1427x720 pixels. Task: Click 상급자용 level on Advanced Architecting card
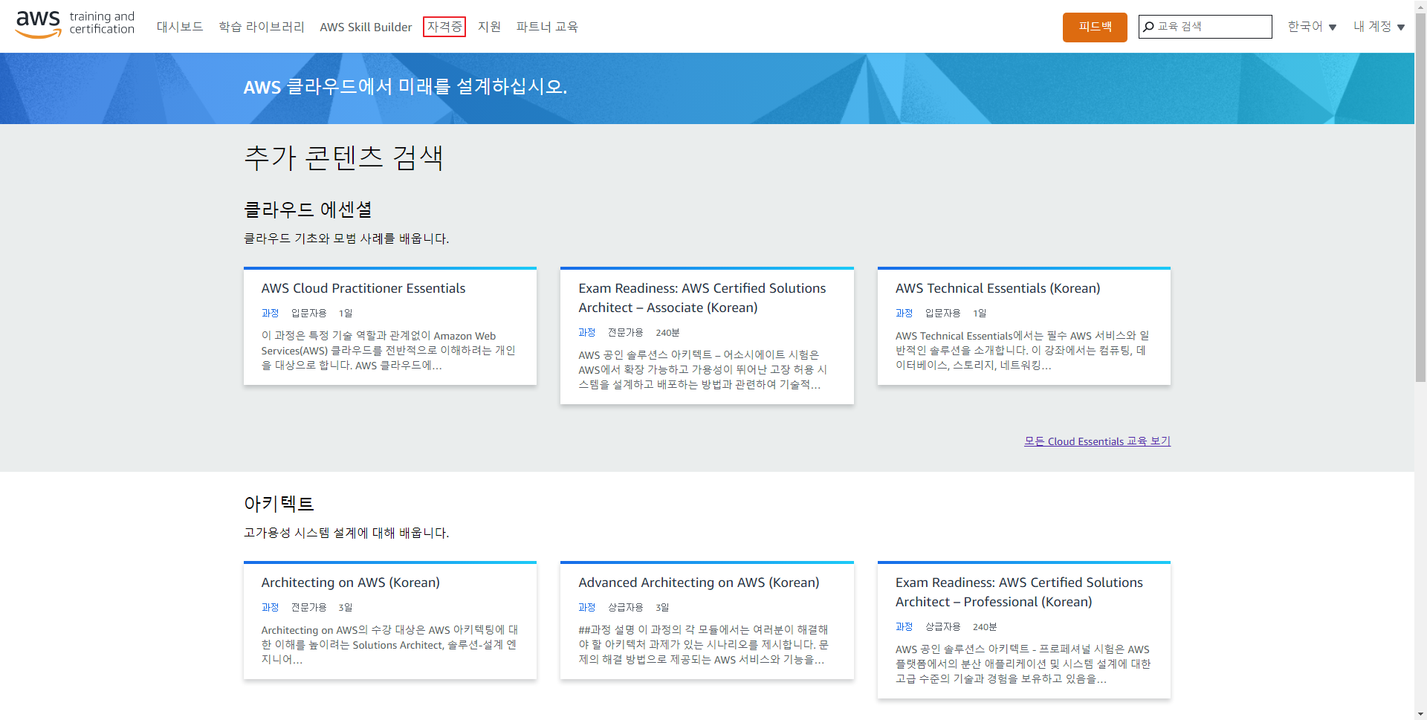click(626, 608)
